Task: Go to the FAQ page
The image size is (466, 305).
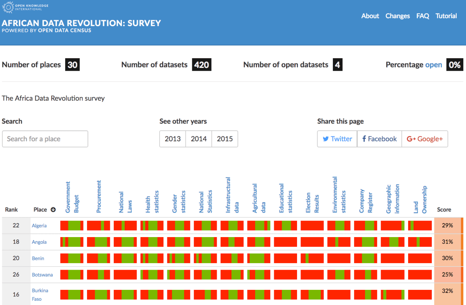Action: pyautogui.click(x=423, y=16)
